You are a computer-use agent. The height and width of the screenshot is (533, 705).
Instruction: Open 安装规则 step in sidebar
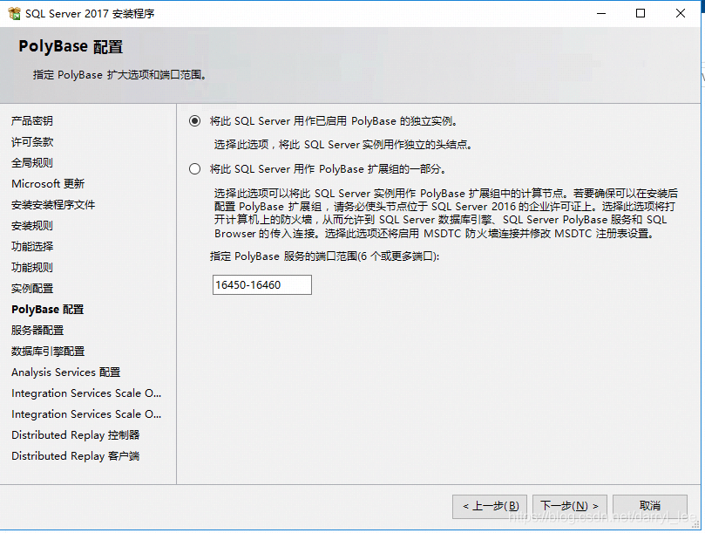[32, 226]
